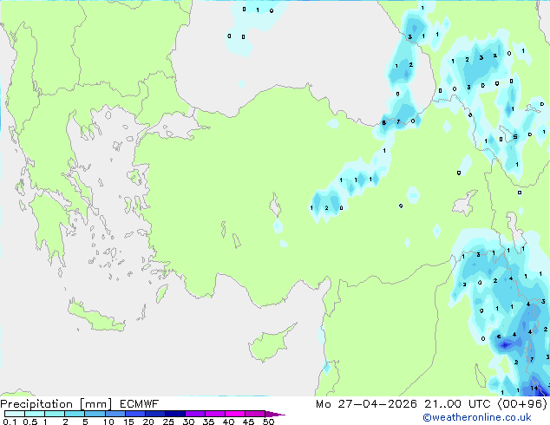The image size is (550, 425).
Task: Click the legend label '35'
Action: tap(208, 422)
